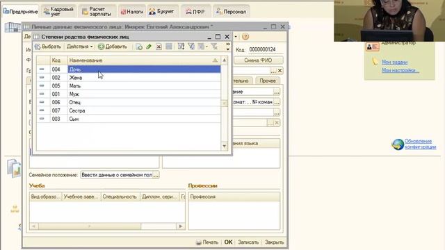The image size is (445, 250).
Task: Click the set-filter icon in the toolbar
Action: click(181, 47)
